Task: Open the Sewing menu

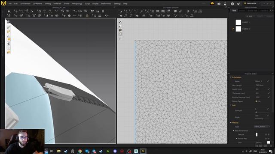Action: point(48,4)
